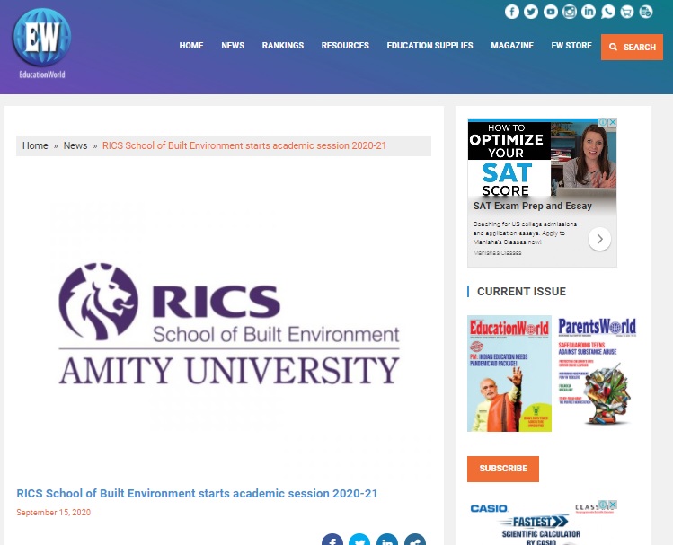Click the arrow button on SAT ad
This screenshot has height=545, width=673.
pos(599,239)
